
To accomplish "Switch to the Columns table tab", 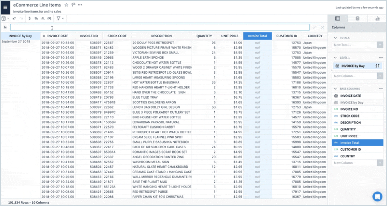I will coord(337,18).
